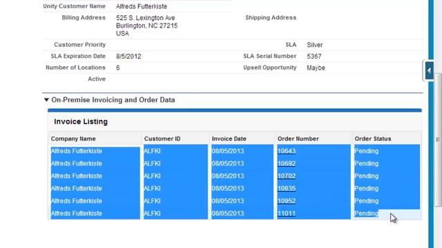Click ALFKI customer ID in order 10835 row

click(x=152, y=188)
